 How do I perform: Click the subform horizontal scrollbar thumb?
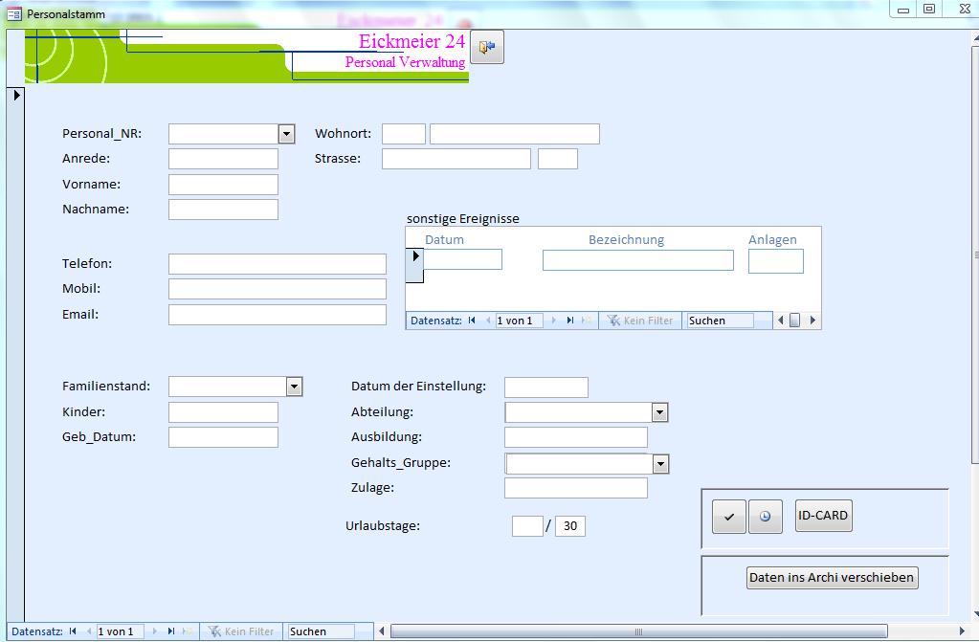795,321
